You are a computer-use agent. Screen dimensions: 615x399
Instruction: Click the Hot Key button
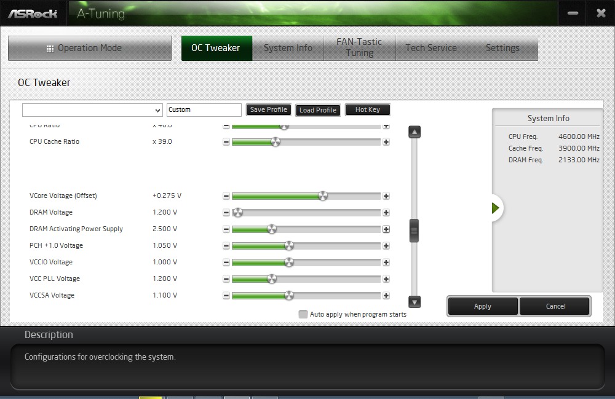pyautogui.click(x=368, y=110)
